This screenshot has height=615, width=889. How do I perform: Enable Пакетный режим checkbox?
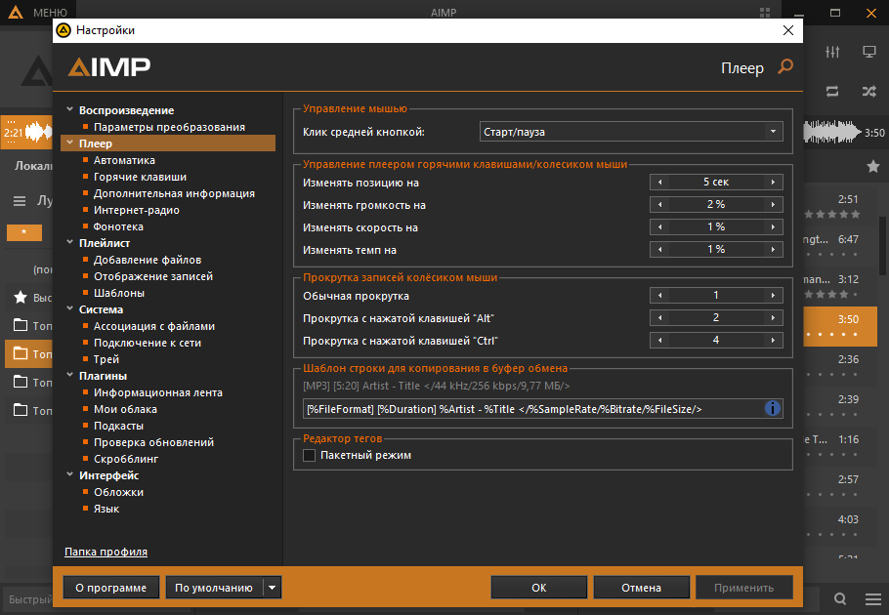click(309, 455)
